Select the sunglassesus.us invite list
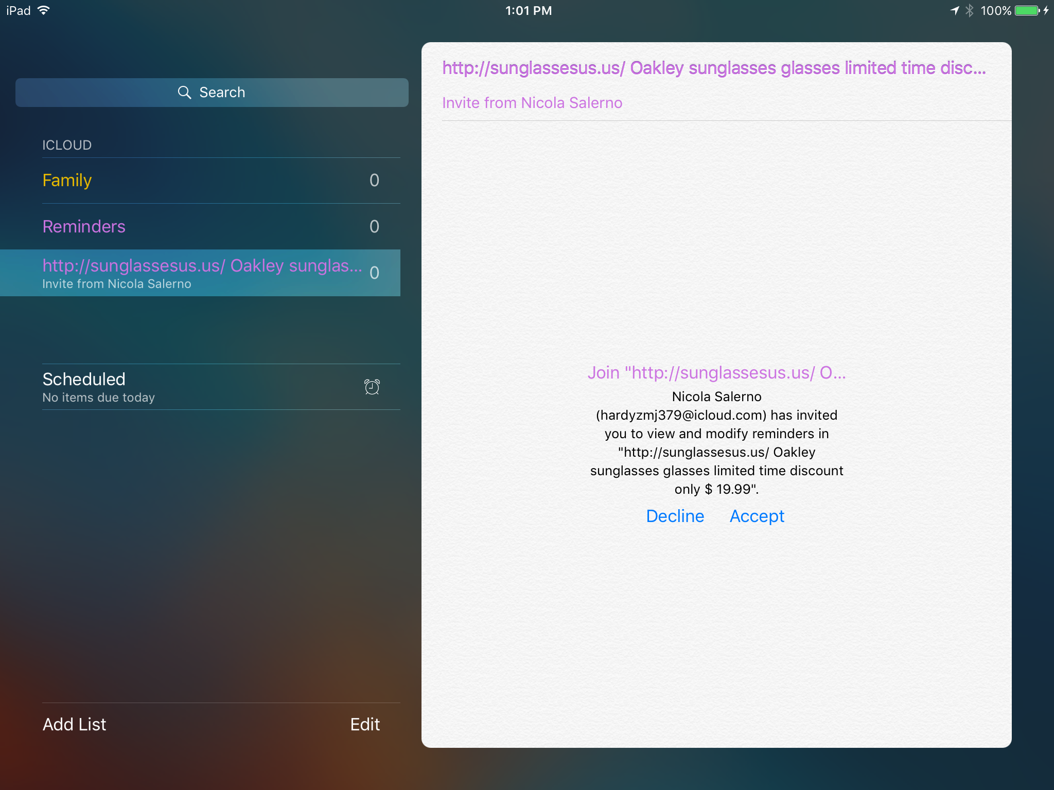Image resolution: width=1054 pixels, height=790 pixels. [x=202, y=273]
